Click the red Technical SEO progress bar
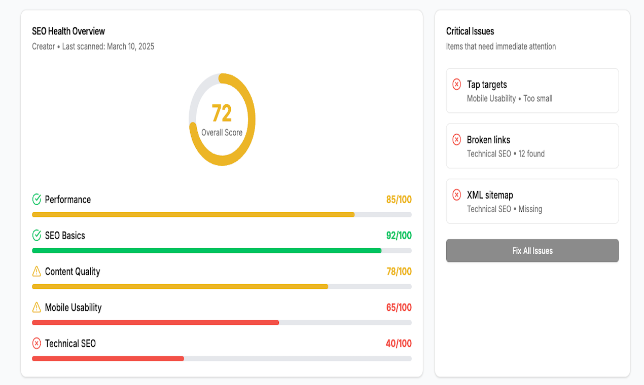644x385 pixels. (x=222, y=359)
